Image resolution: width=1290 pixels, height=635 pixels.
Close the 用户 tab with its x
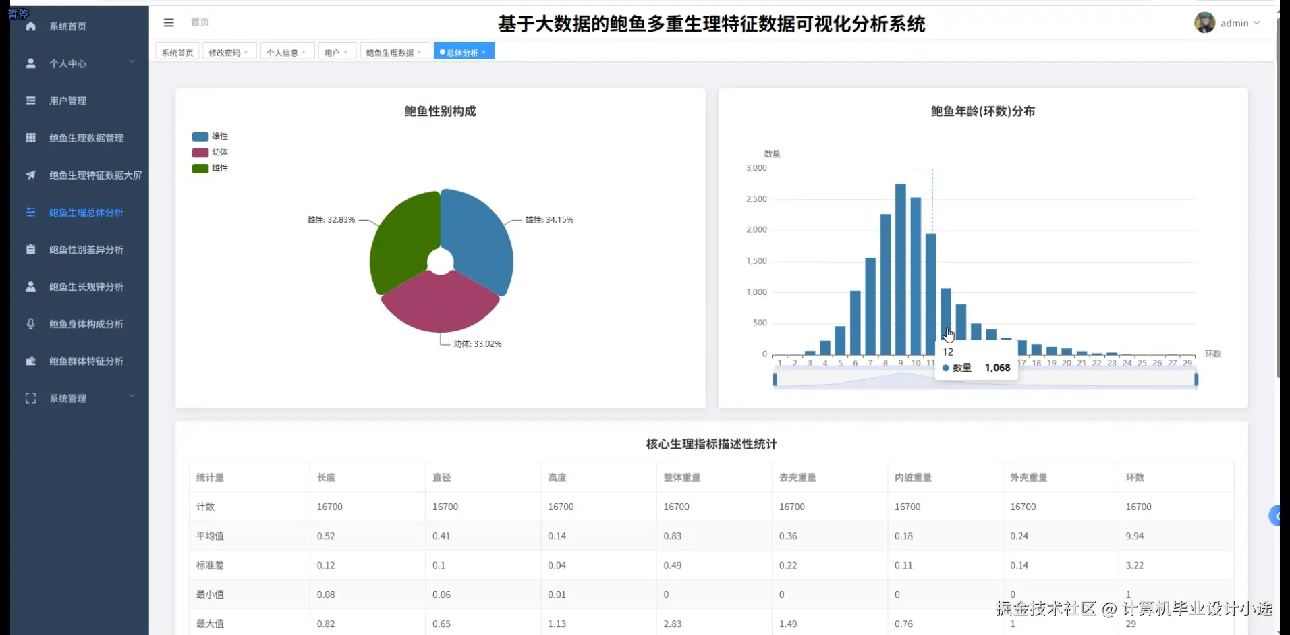(x=345, y=52)
